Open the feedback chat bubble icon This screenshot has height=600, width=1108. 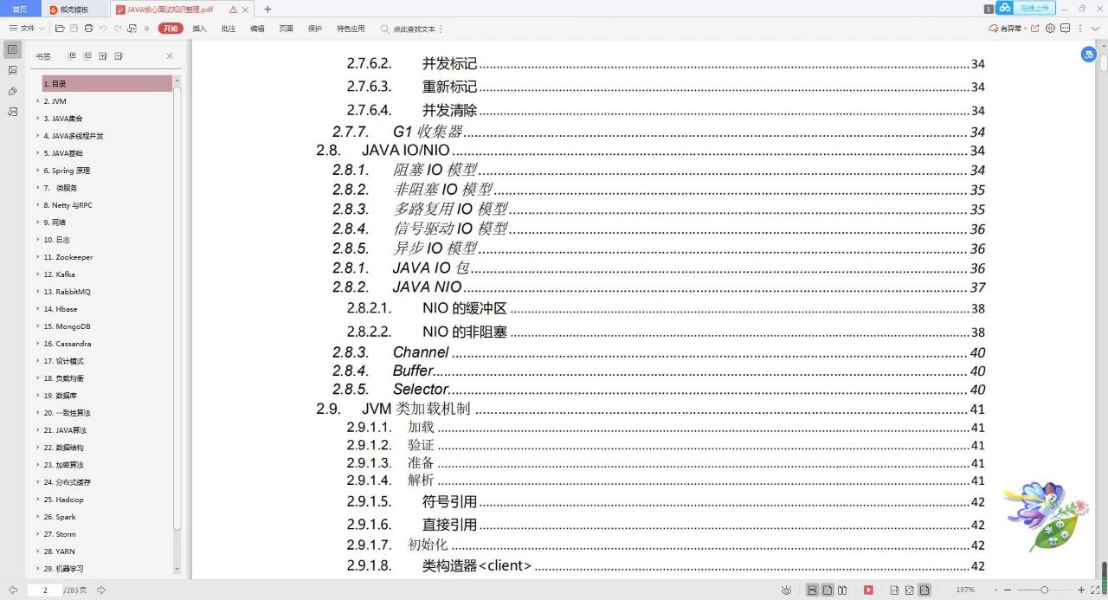[1066, 29]
